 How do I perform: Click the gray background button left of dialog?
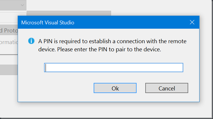pyautogui.click(x=9, y=70)
